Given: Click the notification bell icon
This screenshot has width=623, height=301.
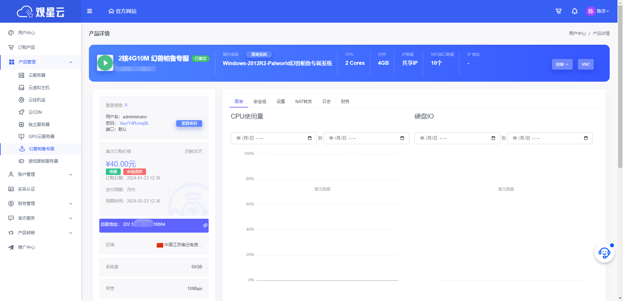Looking at the screenshot, I should [x=574, y=11].
